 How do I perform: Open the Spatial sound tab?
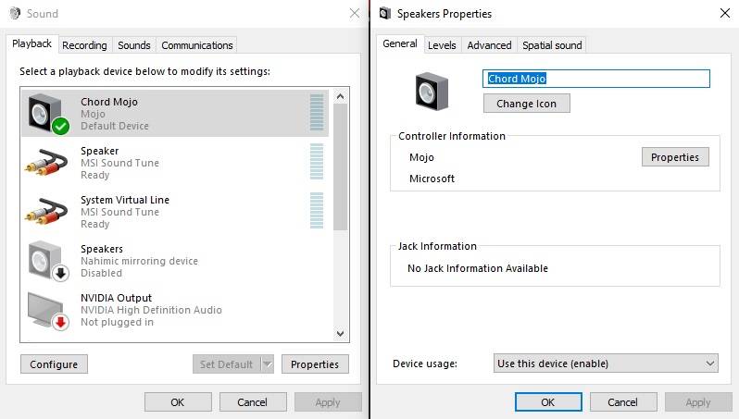(x=552, y=45)
